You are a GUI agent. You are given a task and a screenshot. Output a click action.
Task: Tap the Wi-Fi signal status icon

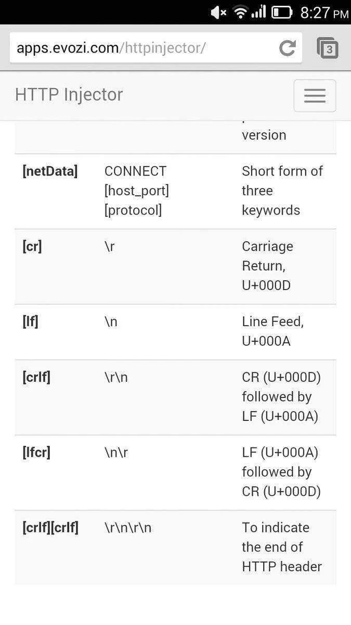[x=240, y=12]
